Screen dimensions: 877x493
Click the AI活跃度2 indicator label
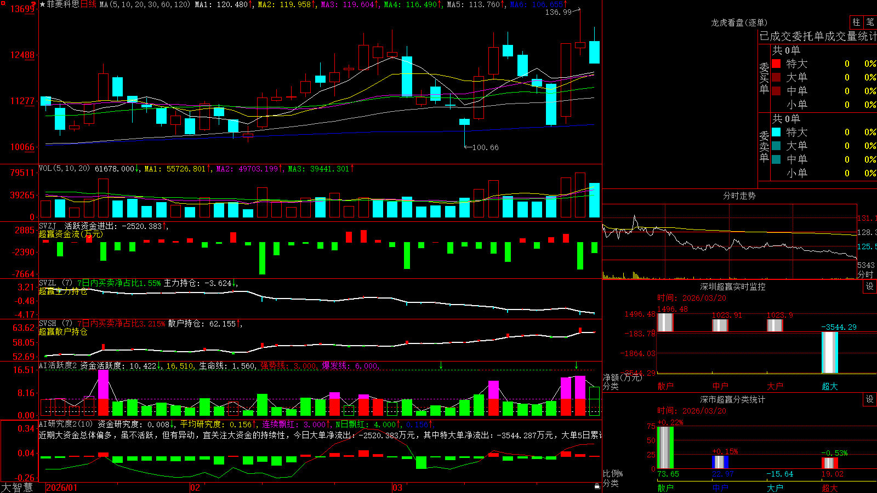click(x=58, y=365)
